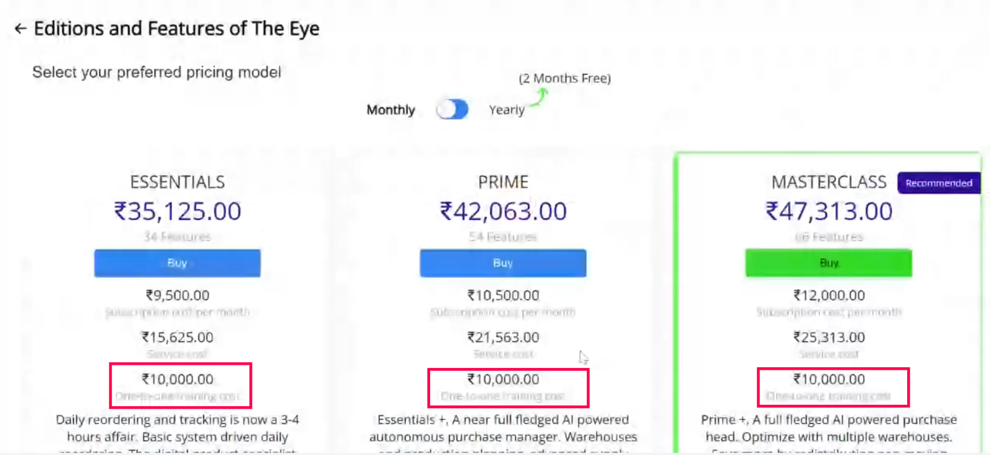Open the Masterclass plan title

pyautogui.click(x=829, y=182)
